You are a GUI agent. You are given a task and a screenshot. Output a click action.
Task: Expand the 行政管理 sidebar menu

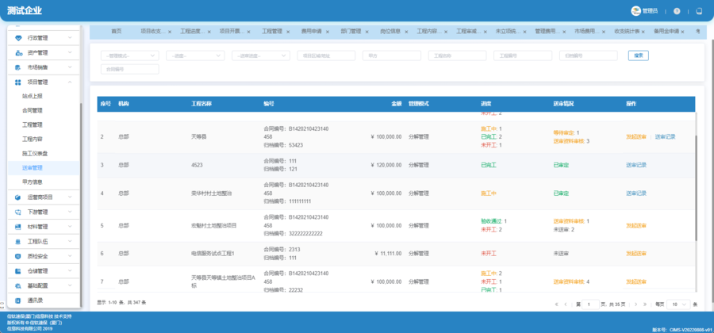pyautogui.click(x=70, y=38)
